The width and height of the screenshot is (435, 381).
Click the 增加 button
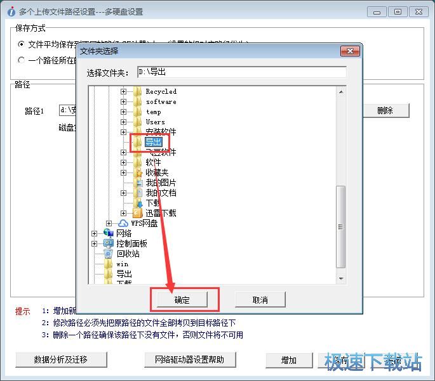click(x=289, y=361)
